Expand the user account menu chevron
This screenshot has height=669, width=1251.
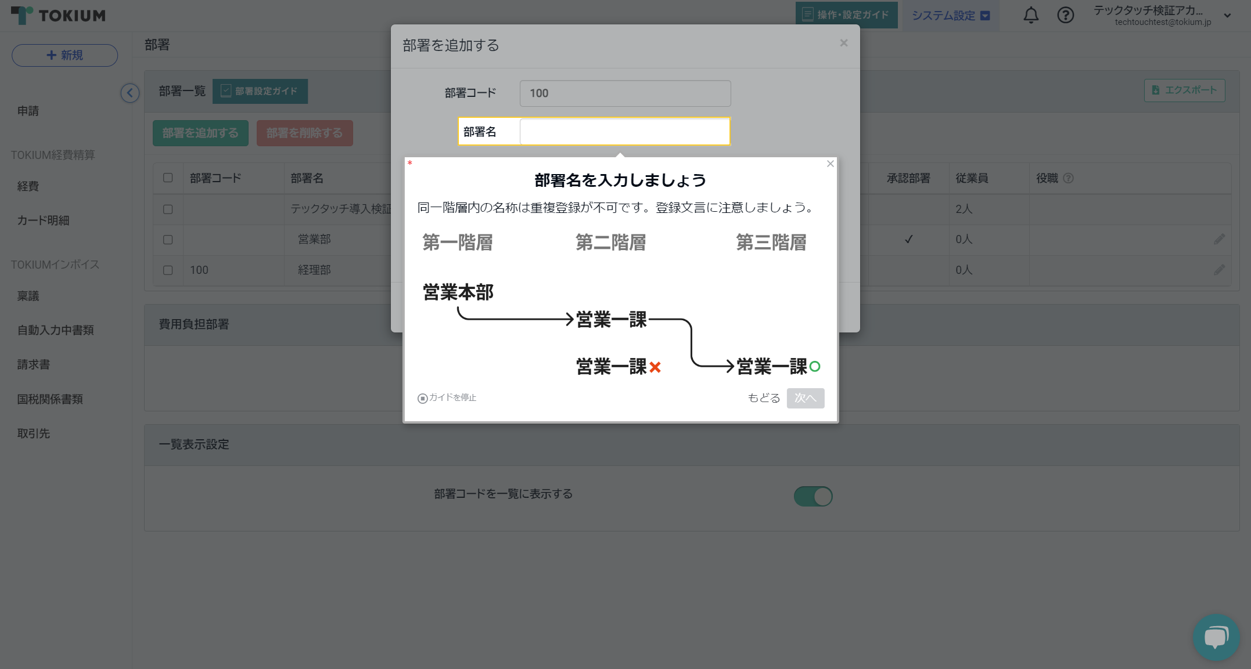(1227, 16)
